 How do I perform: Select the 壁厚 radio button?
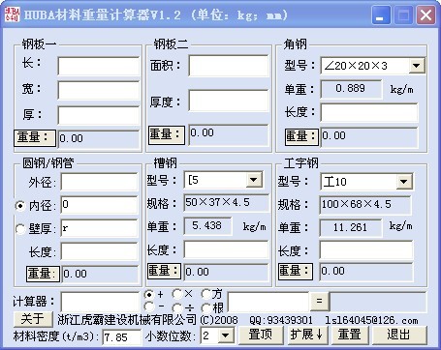pyautogui.click(x=20, y=229)
